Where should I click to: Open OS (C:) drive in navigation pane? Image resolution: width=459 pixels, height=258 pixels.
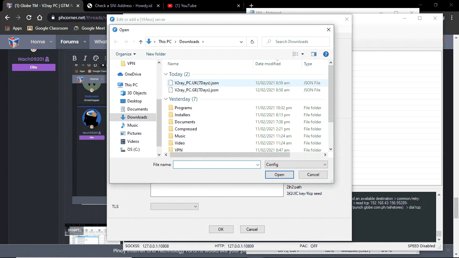[130, 149]
